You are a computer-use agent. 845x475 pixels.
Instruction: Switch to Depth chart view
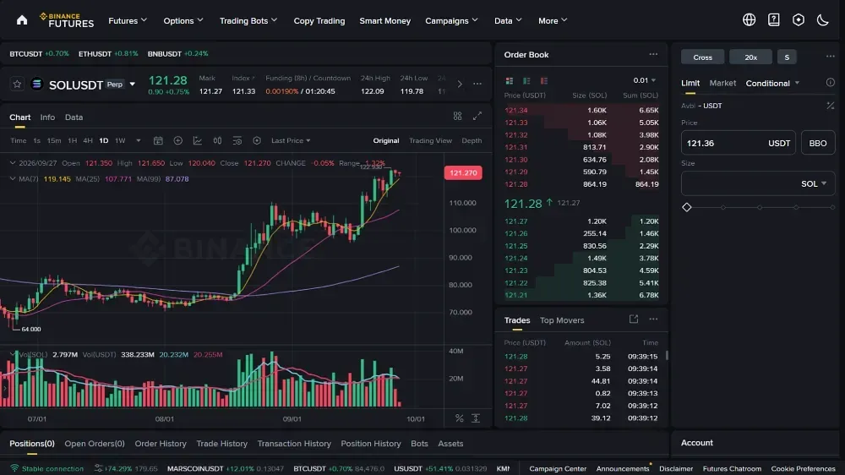(x=472, y=140)
